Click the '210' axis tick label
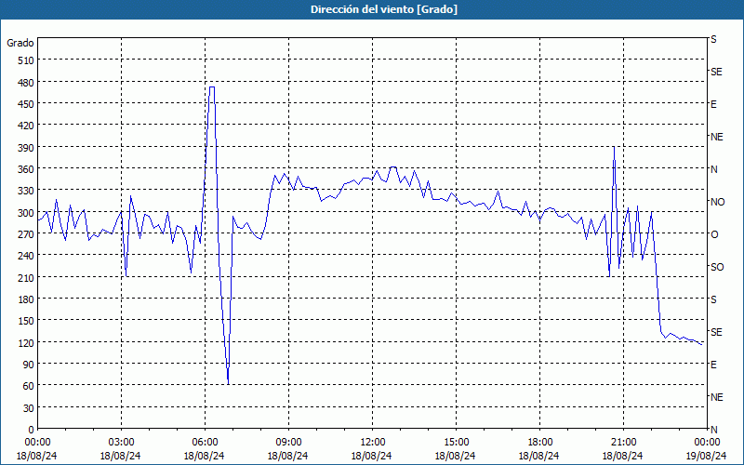Image resolution: width=744 pixels, height=465 pixels. [x=26, y=277]
